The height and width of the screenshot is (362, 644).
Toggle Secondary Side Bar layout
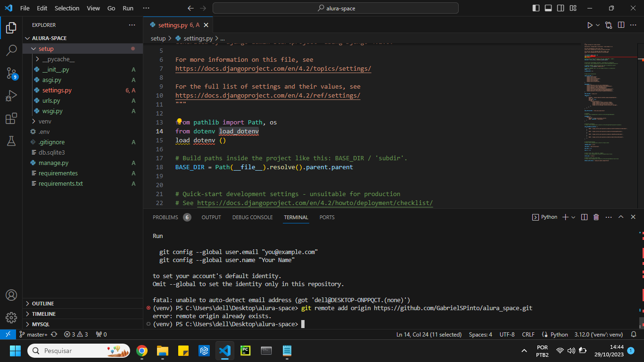coord(561,8)
